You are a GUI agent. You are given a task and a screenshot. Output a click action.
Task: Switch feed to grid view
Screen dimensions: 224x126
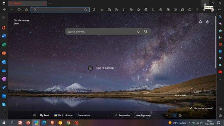[x=174, y=115]
